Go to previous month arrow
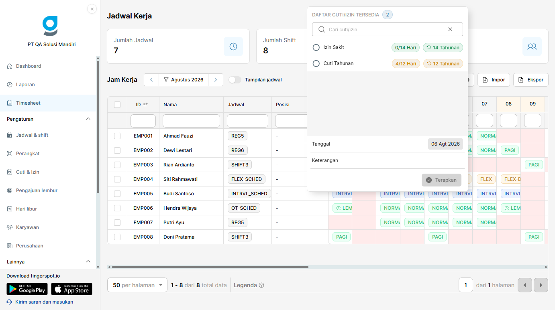Image resolution: width=555 pixels, height=310 pixels. click(151, 80)
